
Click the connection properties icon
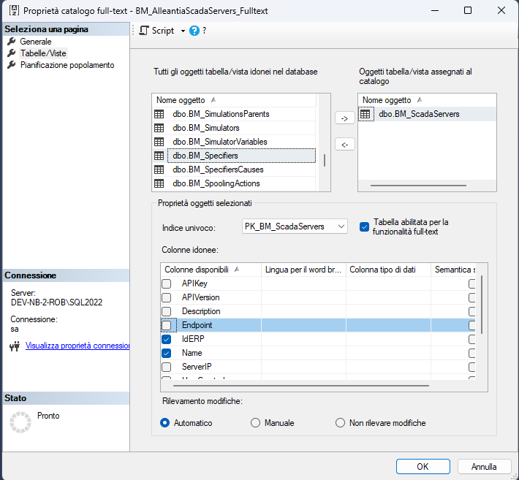click(x=15, y=346)
